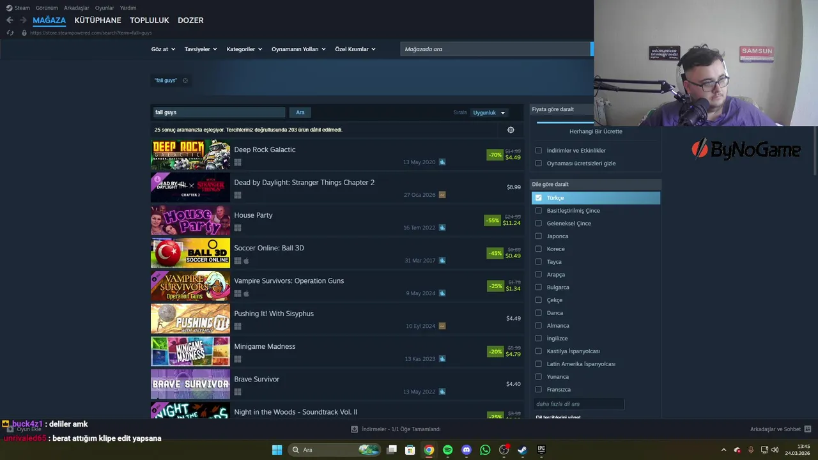
Task: Switch to Google Chrome on taskbar
Action: (x=429, y=450)
